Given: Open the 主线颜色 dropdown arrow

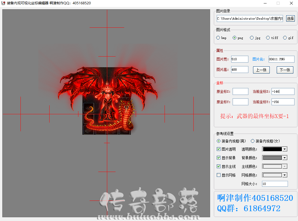Looking at the screenshot, I should coord(284,166).
